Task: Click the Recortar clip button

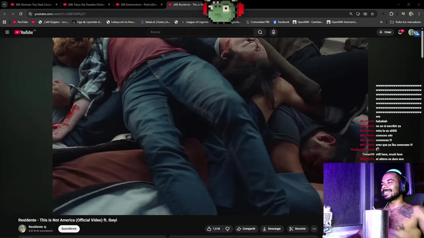Action: coord(297,229)
